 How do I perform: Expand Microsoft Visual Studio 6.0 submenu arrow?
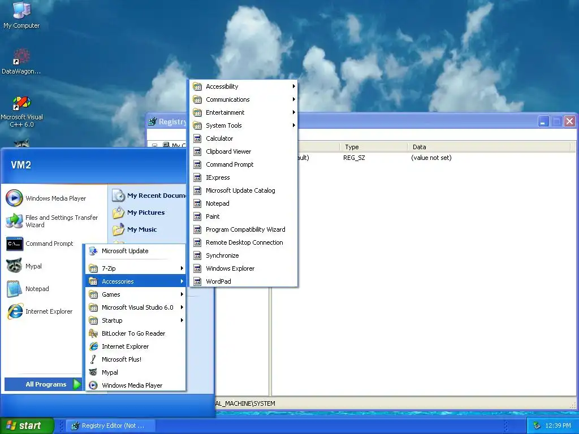click(x=182, y=307)
